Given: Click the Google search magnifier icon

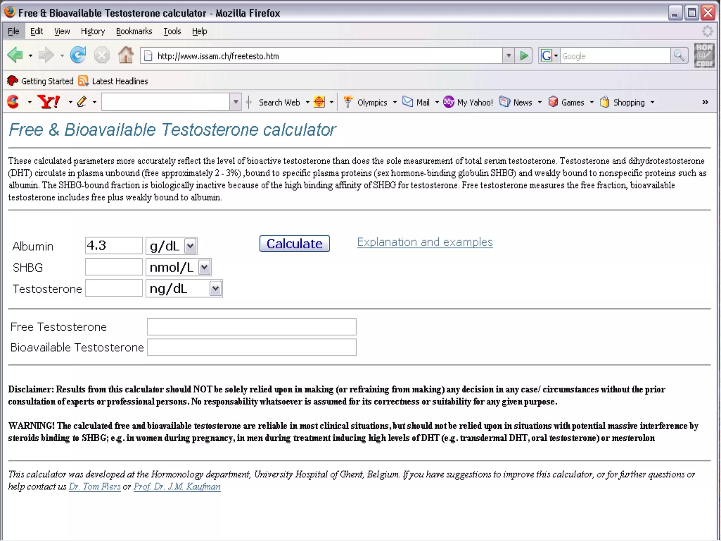Looking at the screenshot, I should point(679,56).
